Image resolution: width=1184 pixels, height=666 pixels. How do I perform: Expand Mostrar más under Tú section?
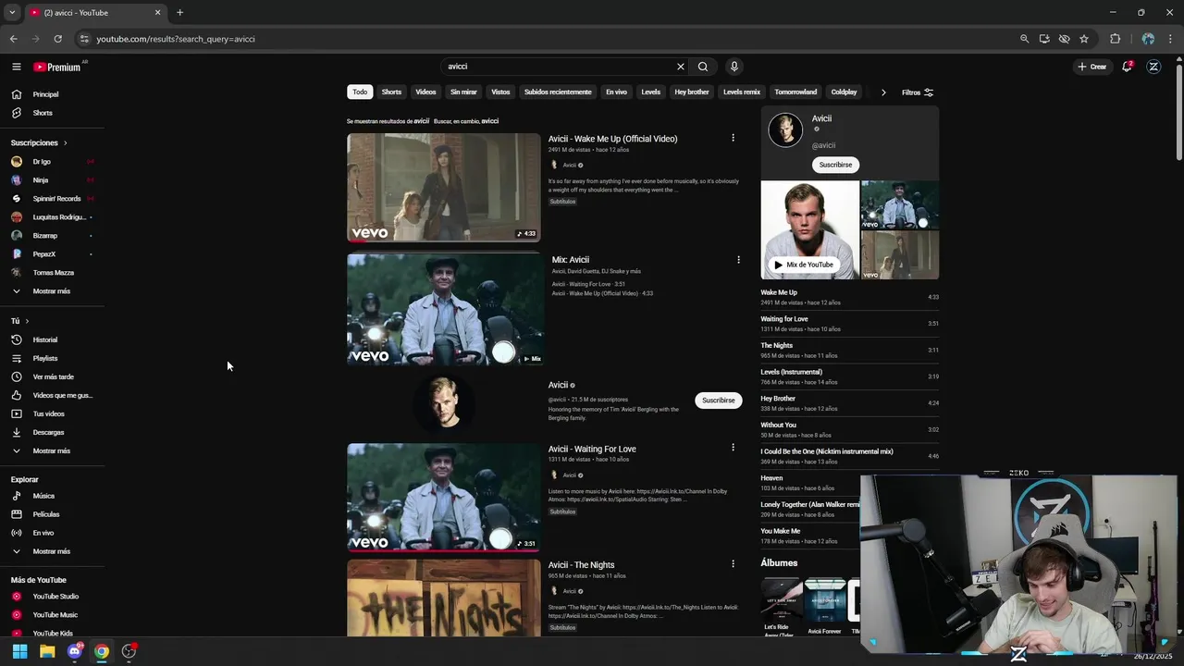(x=51, y=450)
